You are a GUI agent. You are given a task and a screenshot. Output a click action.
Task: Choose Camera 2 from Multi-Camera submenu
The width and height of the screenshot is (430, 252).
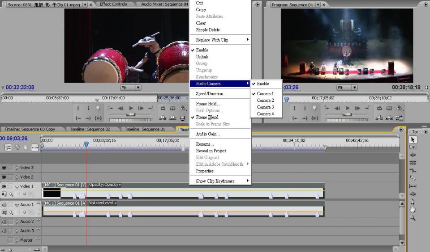(x=265, y=101)
